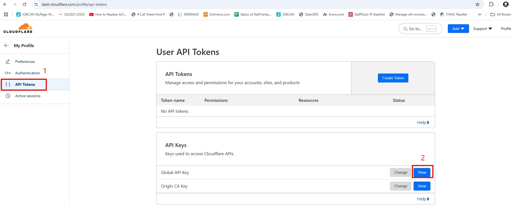Bookmark this page with star icon

point(478,4)
